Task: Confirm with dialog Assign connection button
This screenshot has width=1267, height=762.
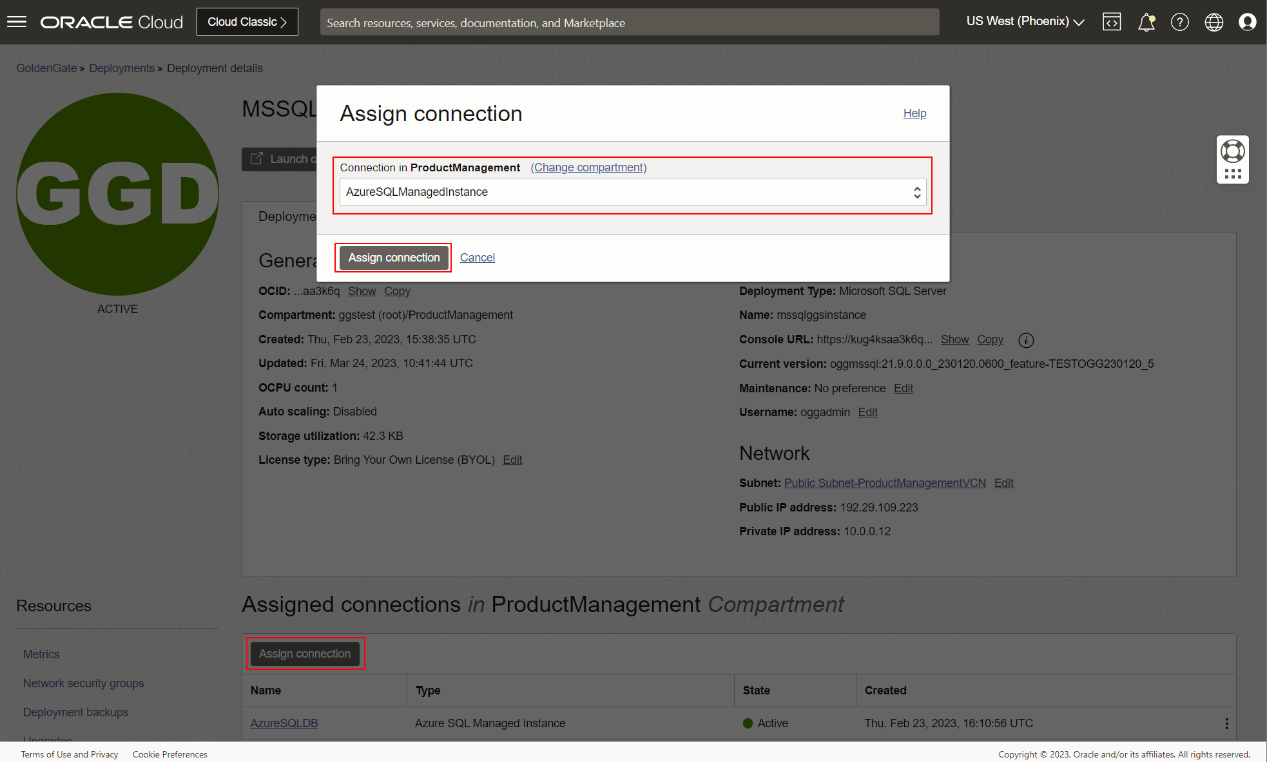Action: click(x=394, y=258)
